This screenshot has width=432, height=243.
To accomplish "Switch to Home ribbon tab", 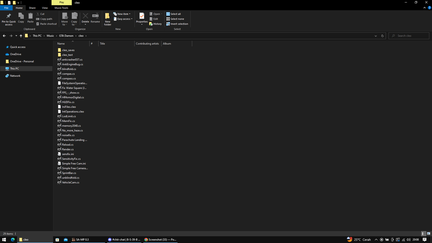I will tap(19, 8).
